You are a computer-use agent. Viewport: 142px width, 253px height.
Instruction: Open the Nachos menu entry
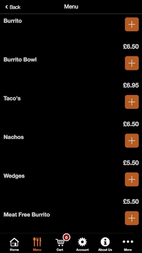[14, 137]
